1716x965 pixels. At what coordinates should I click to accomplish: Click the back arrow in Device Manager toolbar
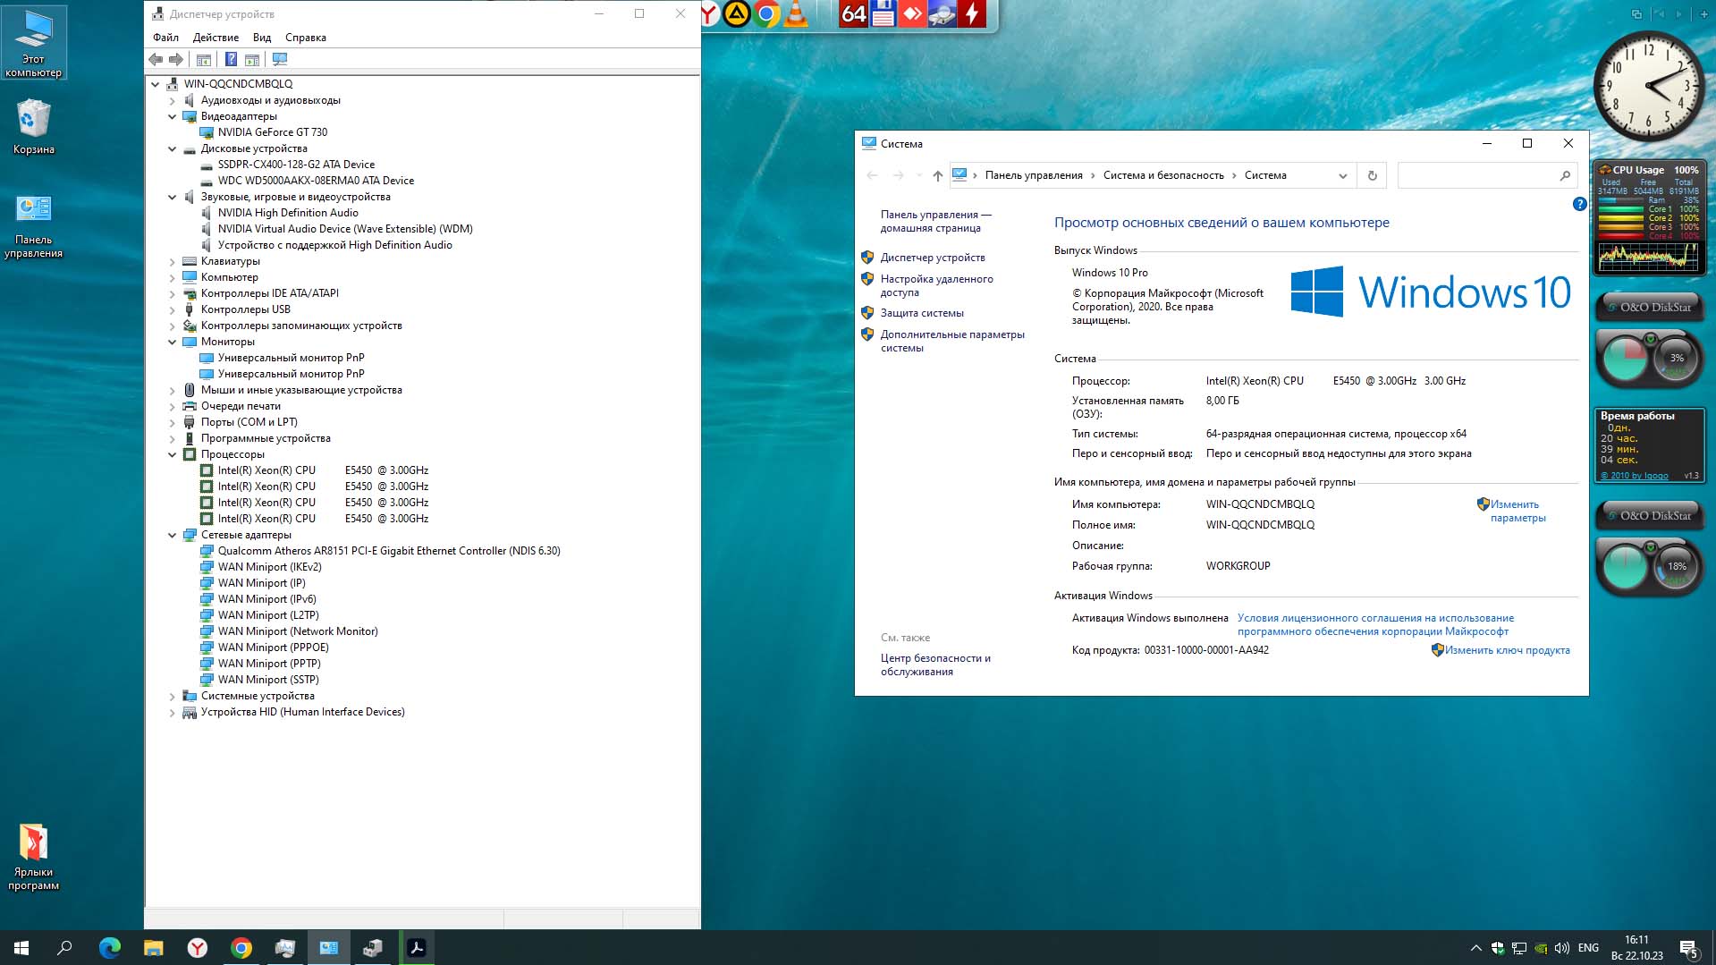tap(156, 59)
